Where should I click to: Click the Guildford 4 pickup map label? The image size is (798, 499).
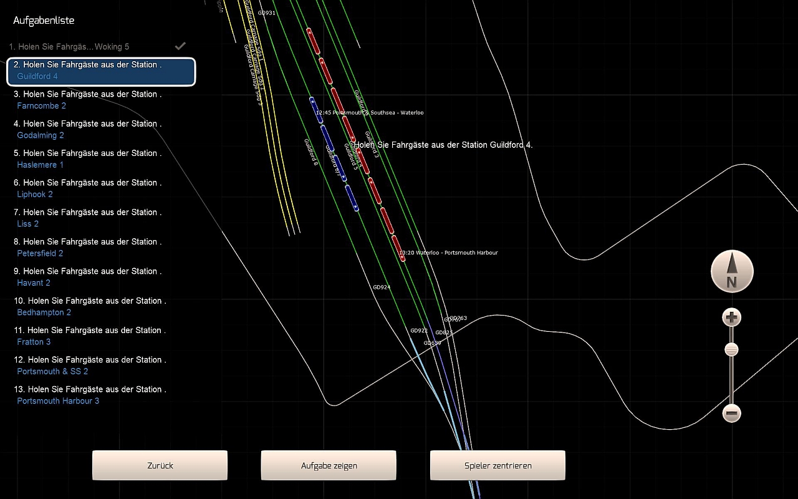pyautogui.click(x=443, y=145)
